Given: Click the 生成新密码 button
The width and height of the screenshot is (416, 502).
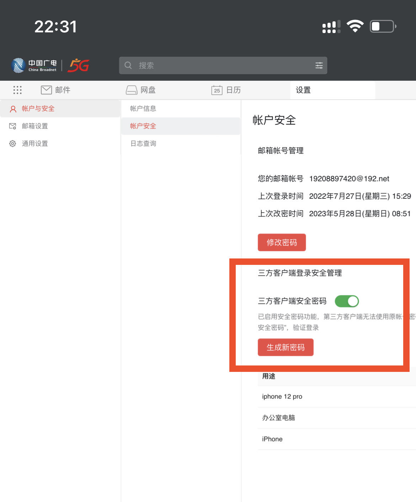Looking at the screenshot, I should pos(286,347).
